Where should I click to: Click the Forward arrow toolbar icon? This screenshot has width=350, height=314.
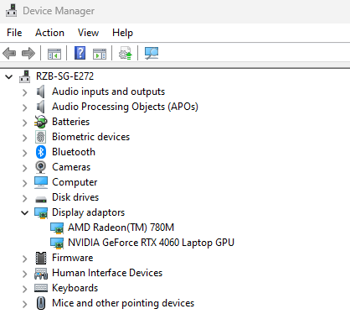pos(28,53)
